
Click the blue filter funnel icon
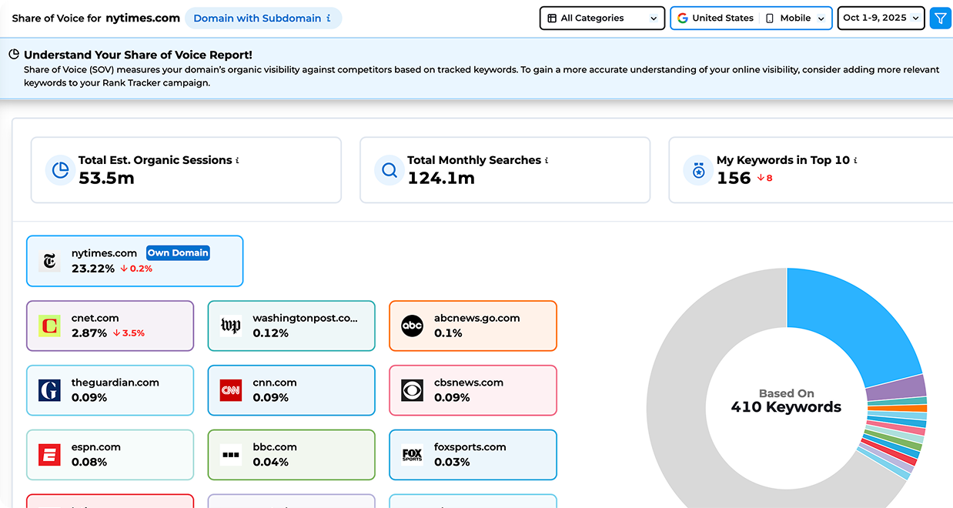pyautogui.click(x=940, y=18)
